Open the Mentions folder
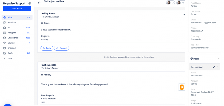The height and width of the screenshot is (106, 224). 12,23
